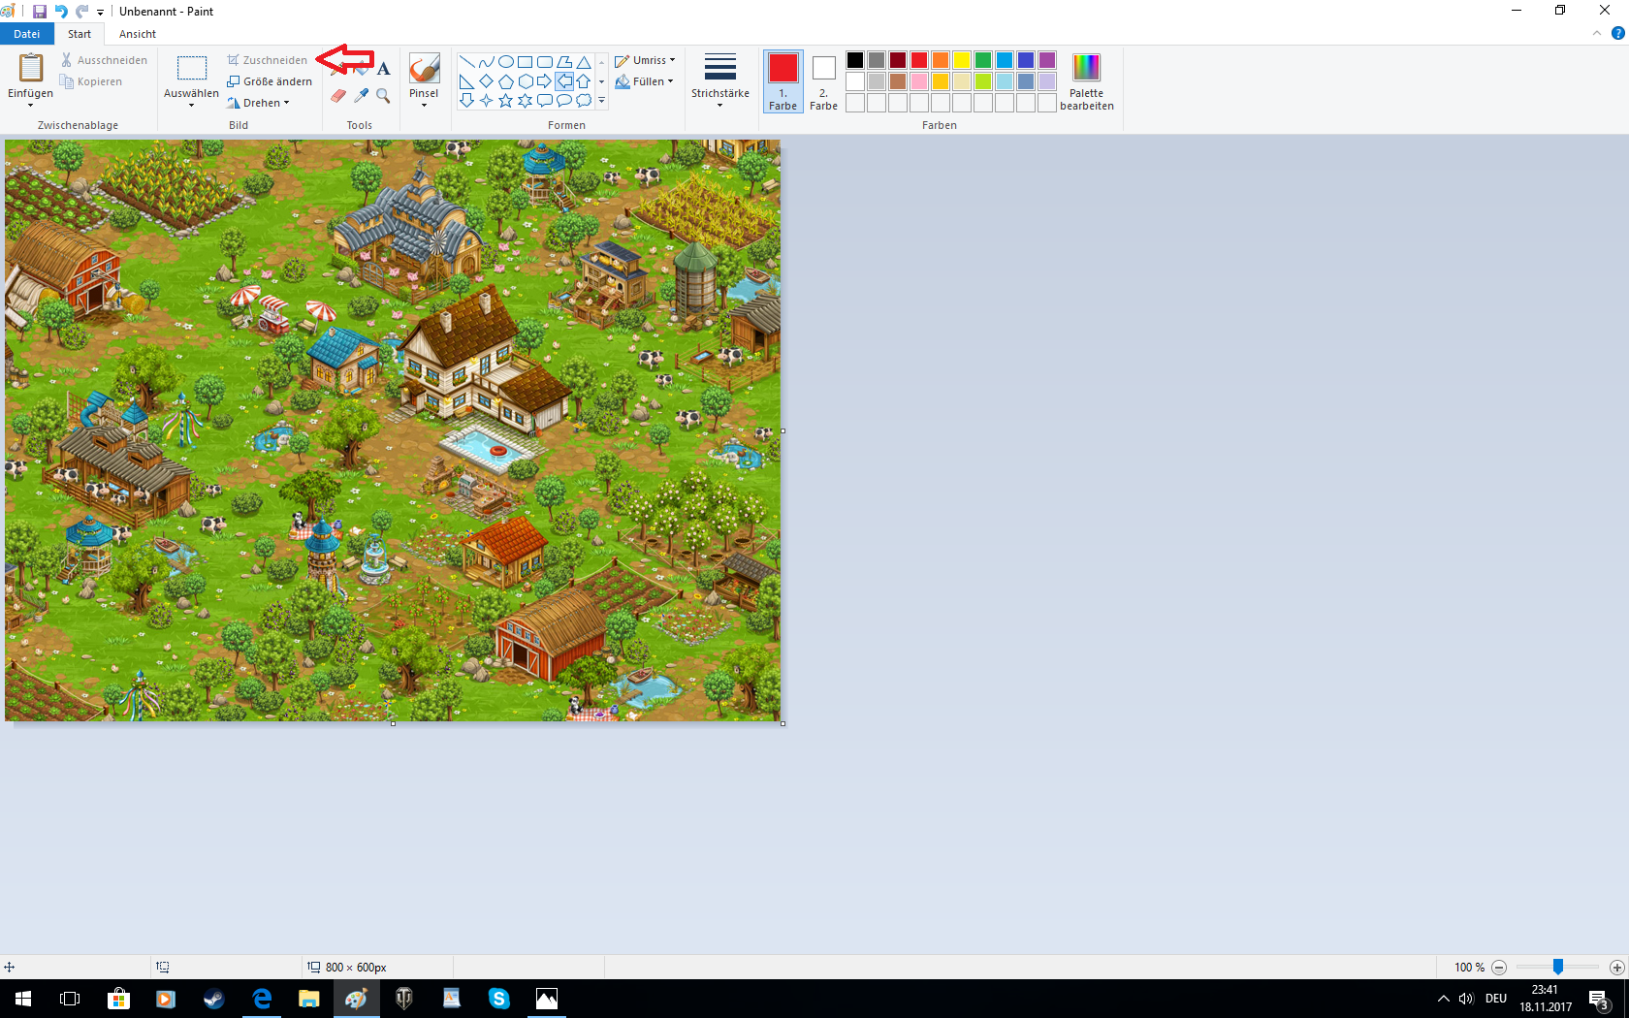The height and width of the screenshot is (1018, 1629).
Task: Choose the Polygon shape
Action: pos(564,62)
